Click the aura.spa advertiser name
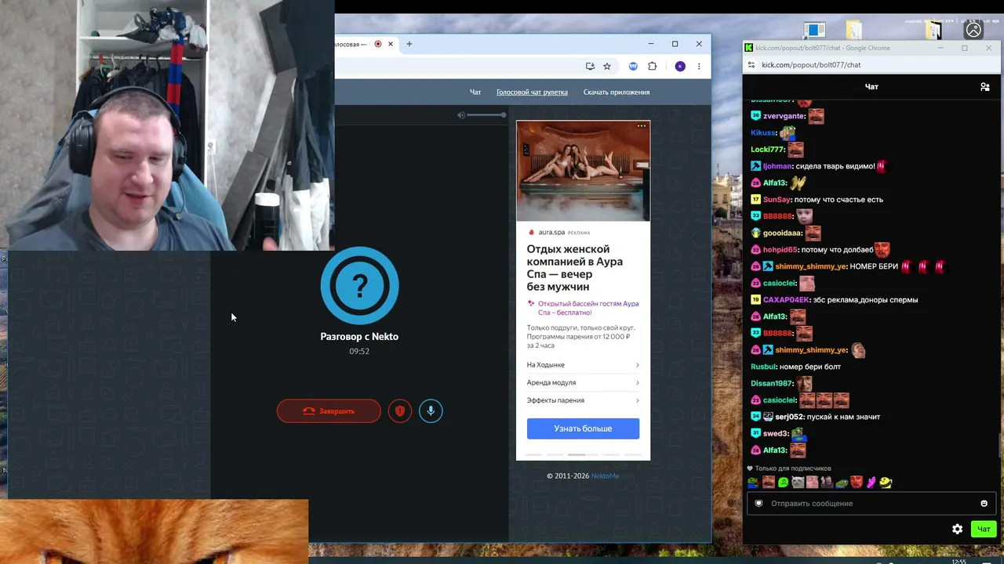Viewport: 1004px width, 564px height. coord(551,232)
